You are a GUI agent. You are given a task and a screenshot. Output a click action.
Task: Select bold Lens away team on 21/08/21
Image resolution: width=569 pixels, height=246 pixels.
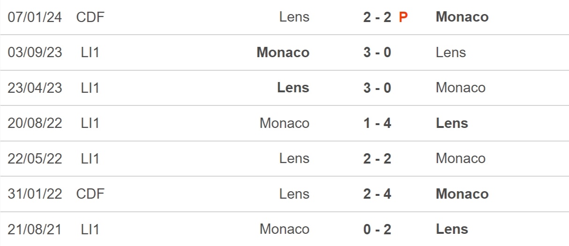pos(452,229)
